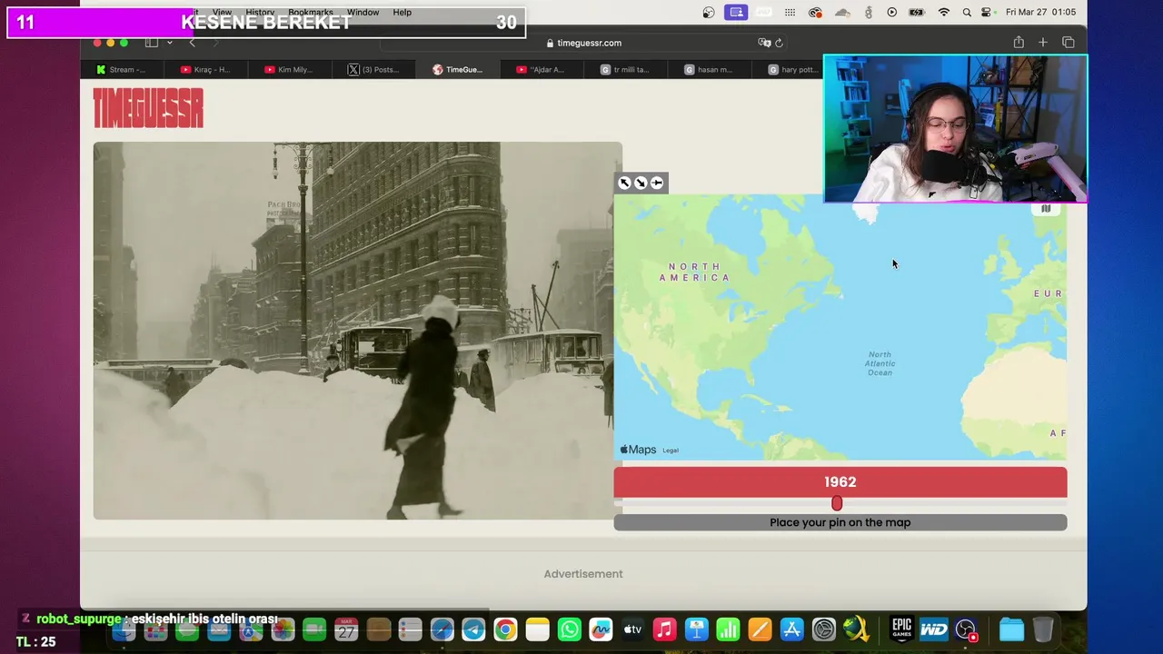This screenshot has width=1163, height=654.
Task: Click the year slider handle
Action: (x=837, y=503)
